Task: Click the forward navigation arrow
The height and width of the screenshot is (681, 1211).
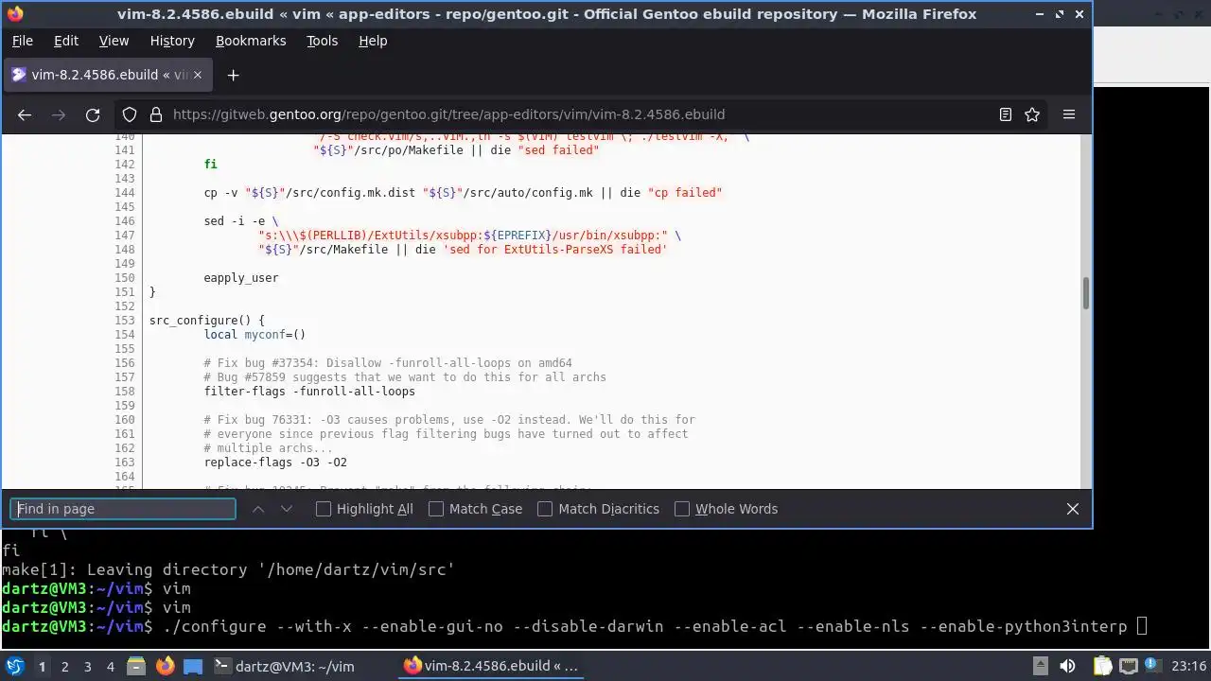Action: tap(59, 114)
